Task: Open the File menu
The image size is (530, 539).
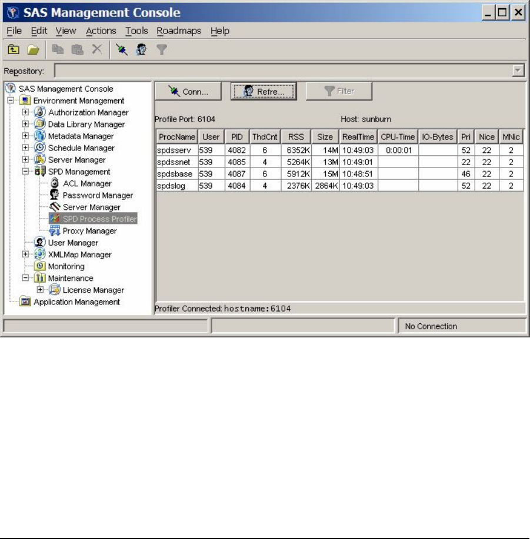Action: coord(14,31)
